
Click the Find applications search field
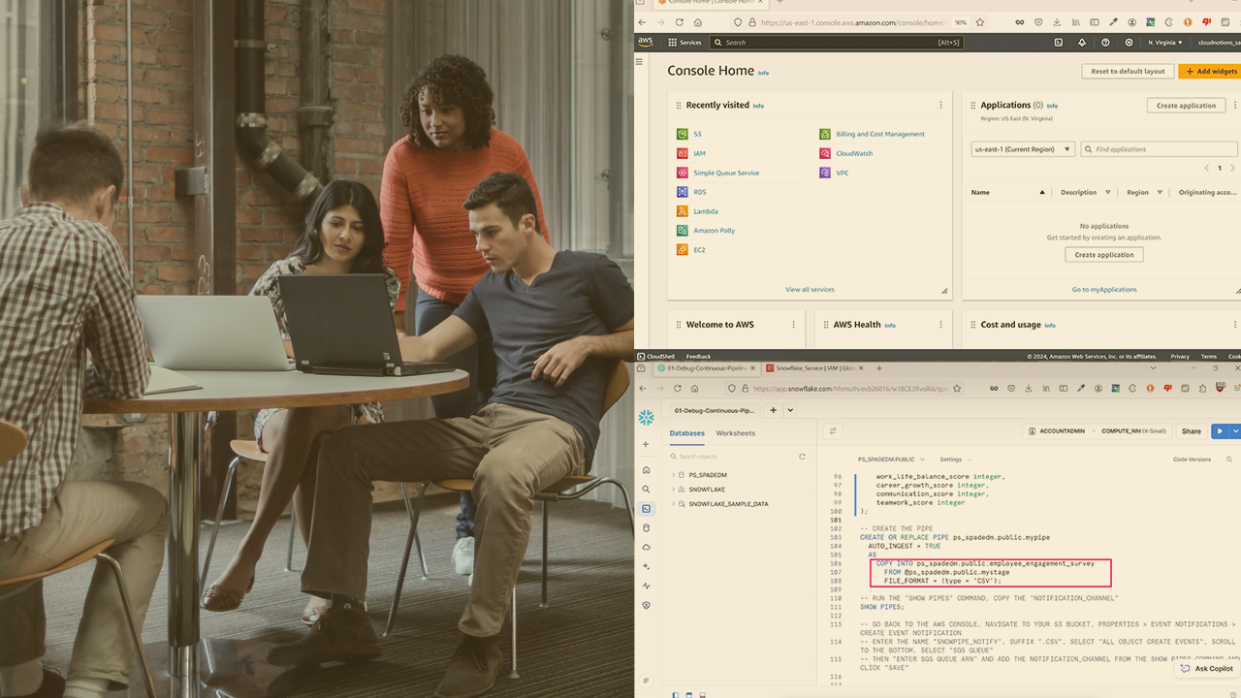(1160, 149)
